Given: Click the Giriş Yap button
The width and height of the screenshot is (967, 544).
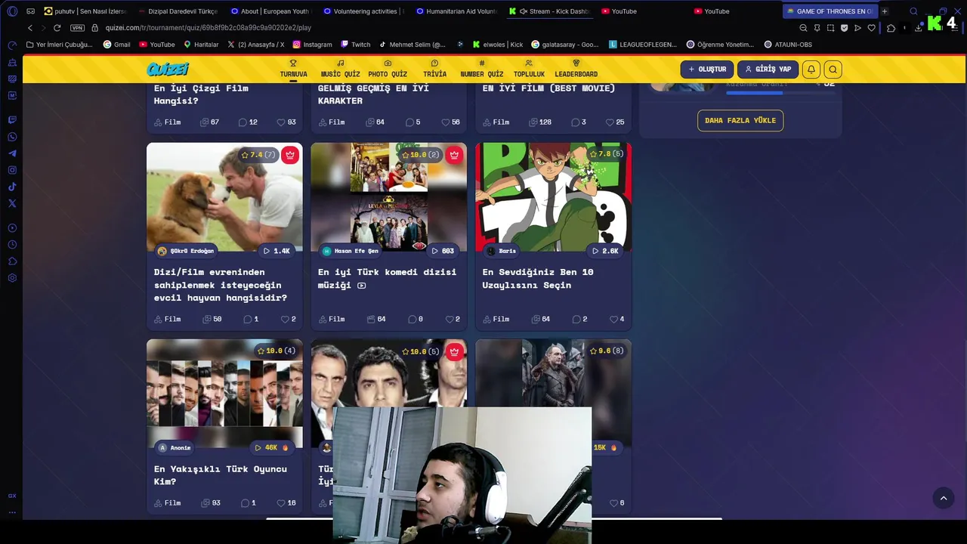Looking at the screenshot, I should coord(768,70).
